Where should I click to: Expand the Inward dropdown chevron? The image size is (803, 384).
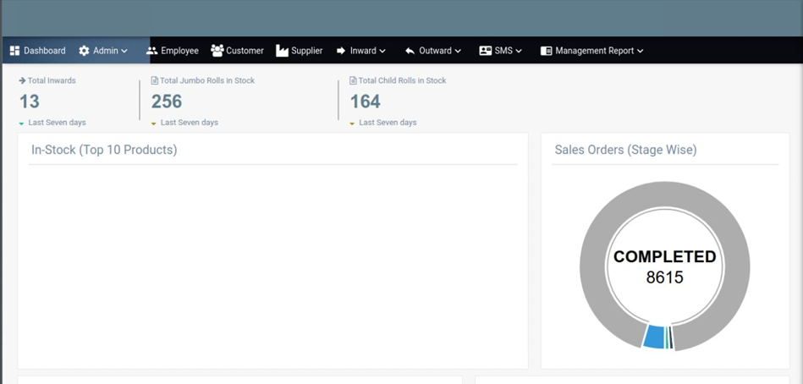pyautogui.click(x=382, y=51)
